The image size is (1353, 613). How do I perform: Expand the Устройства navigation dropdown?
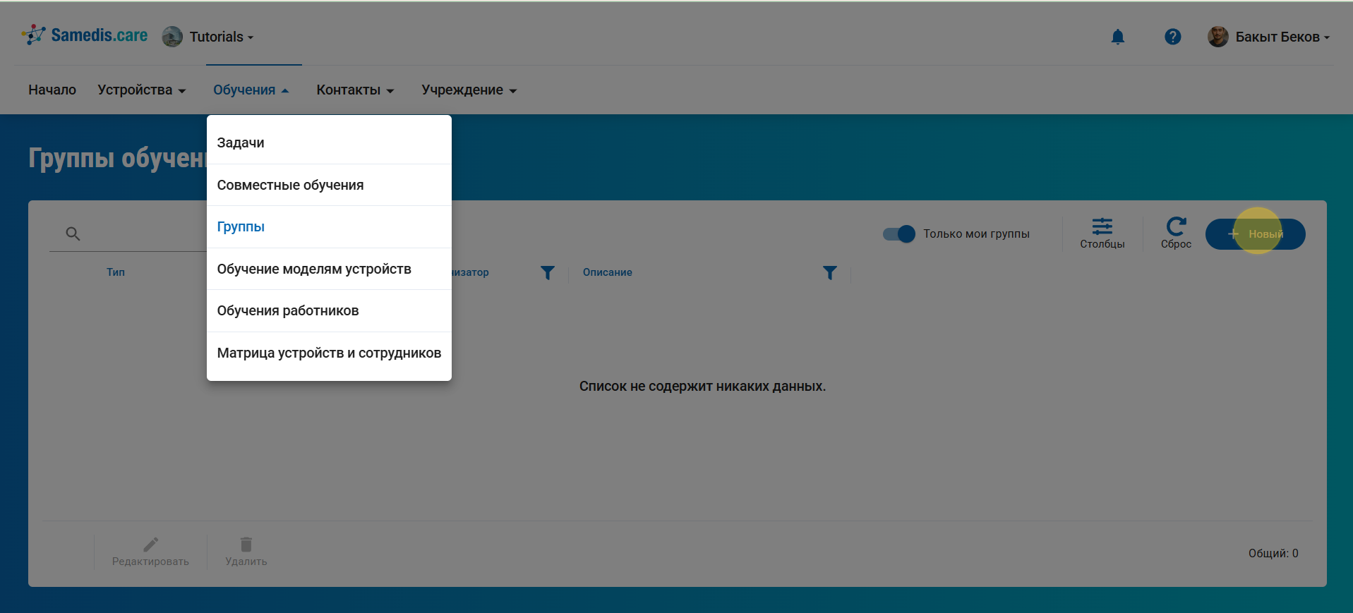pos(141,90)
